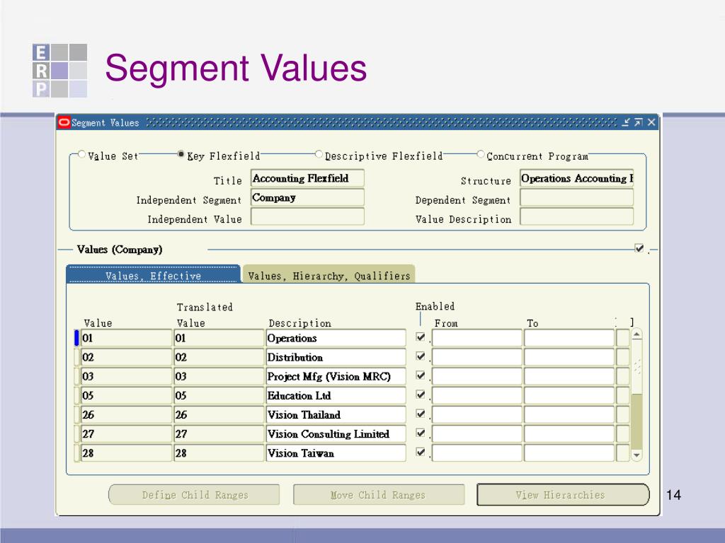725x543 pixels.
Task: Focus the From date field for Vision Taiwan
Action: 476,453
